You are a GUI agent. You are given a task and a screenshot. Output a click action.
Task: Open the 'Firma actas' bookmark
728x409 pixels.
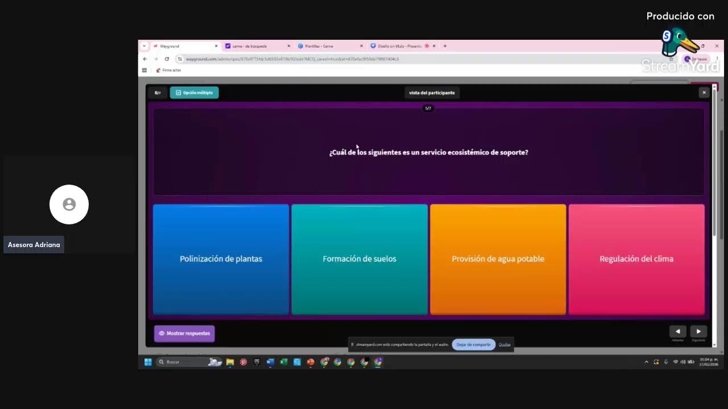168,70
